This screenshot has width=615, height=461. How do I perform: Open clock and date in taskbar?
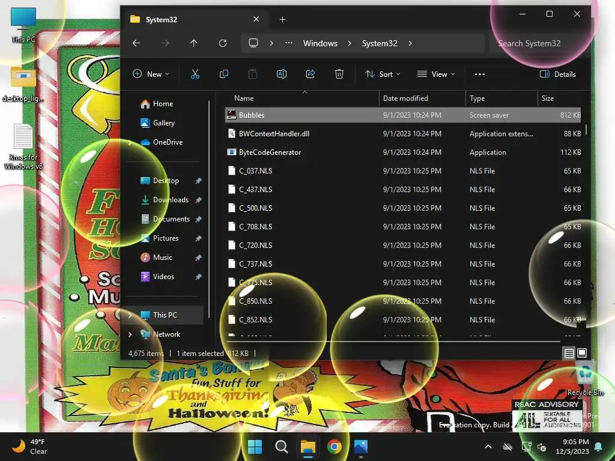point(572,447)
